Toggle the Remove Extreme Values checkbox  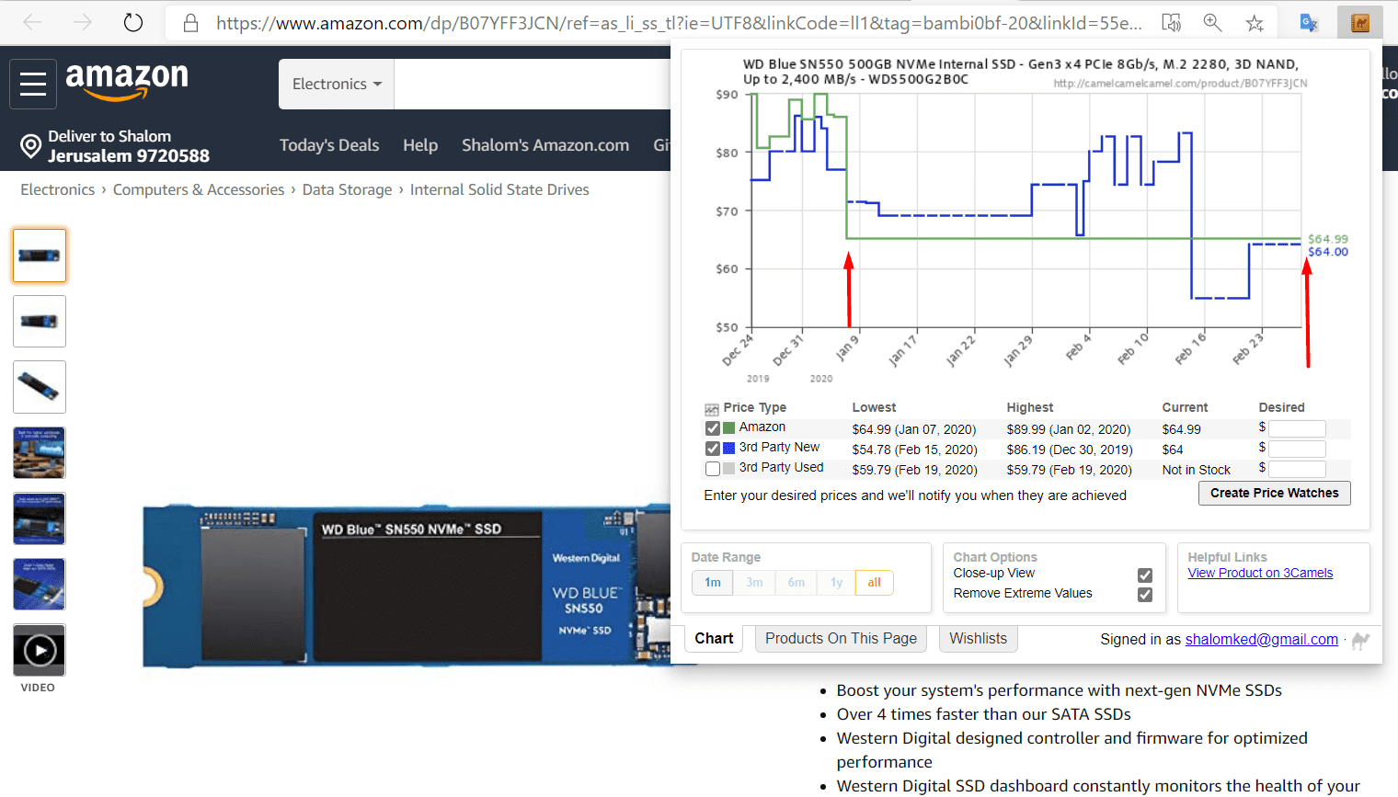[1145, 595]
